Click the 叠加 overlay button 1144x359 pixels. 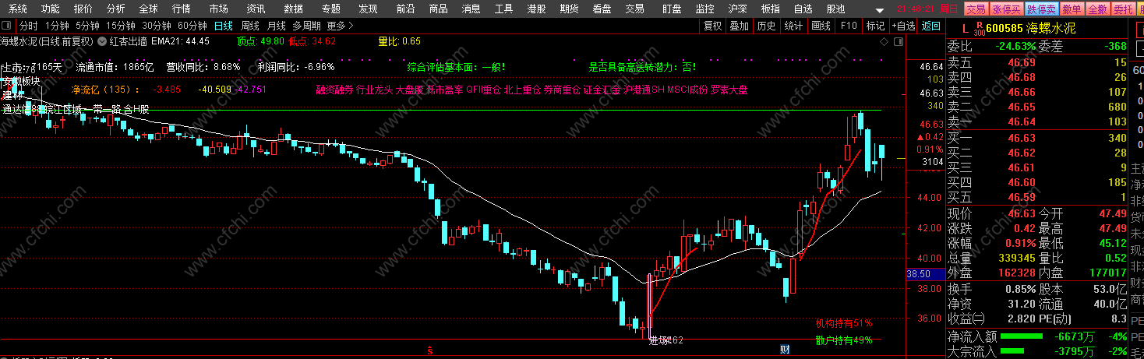[x=739, y=26]
